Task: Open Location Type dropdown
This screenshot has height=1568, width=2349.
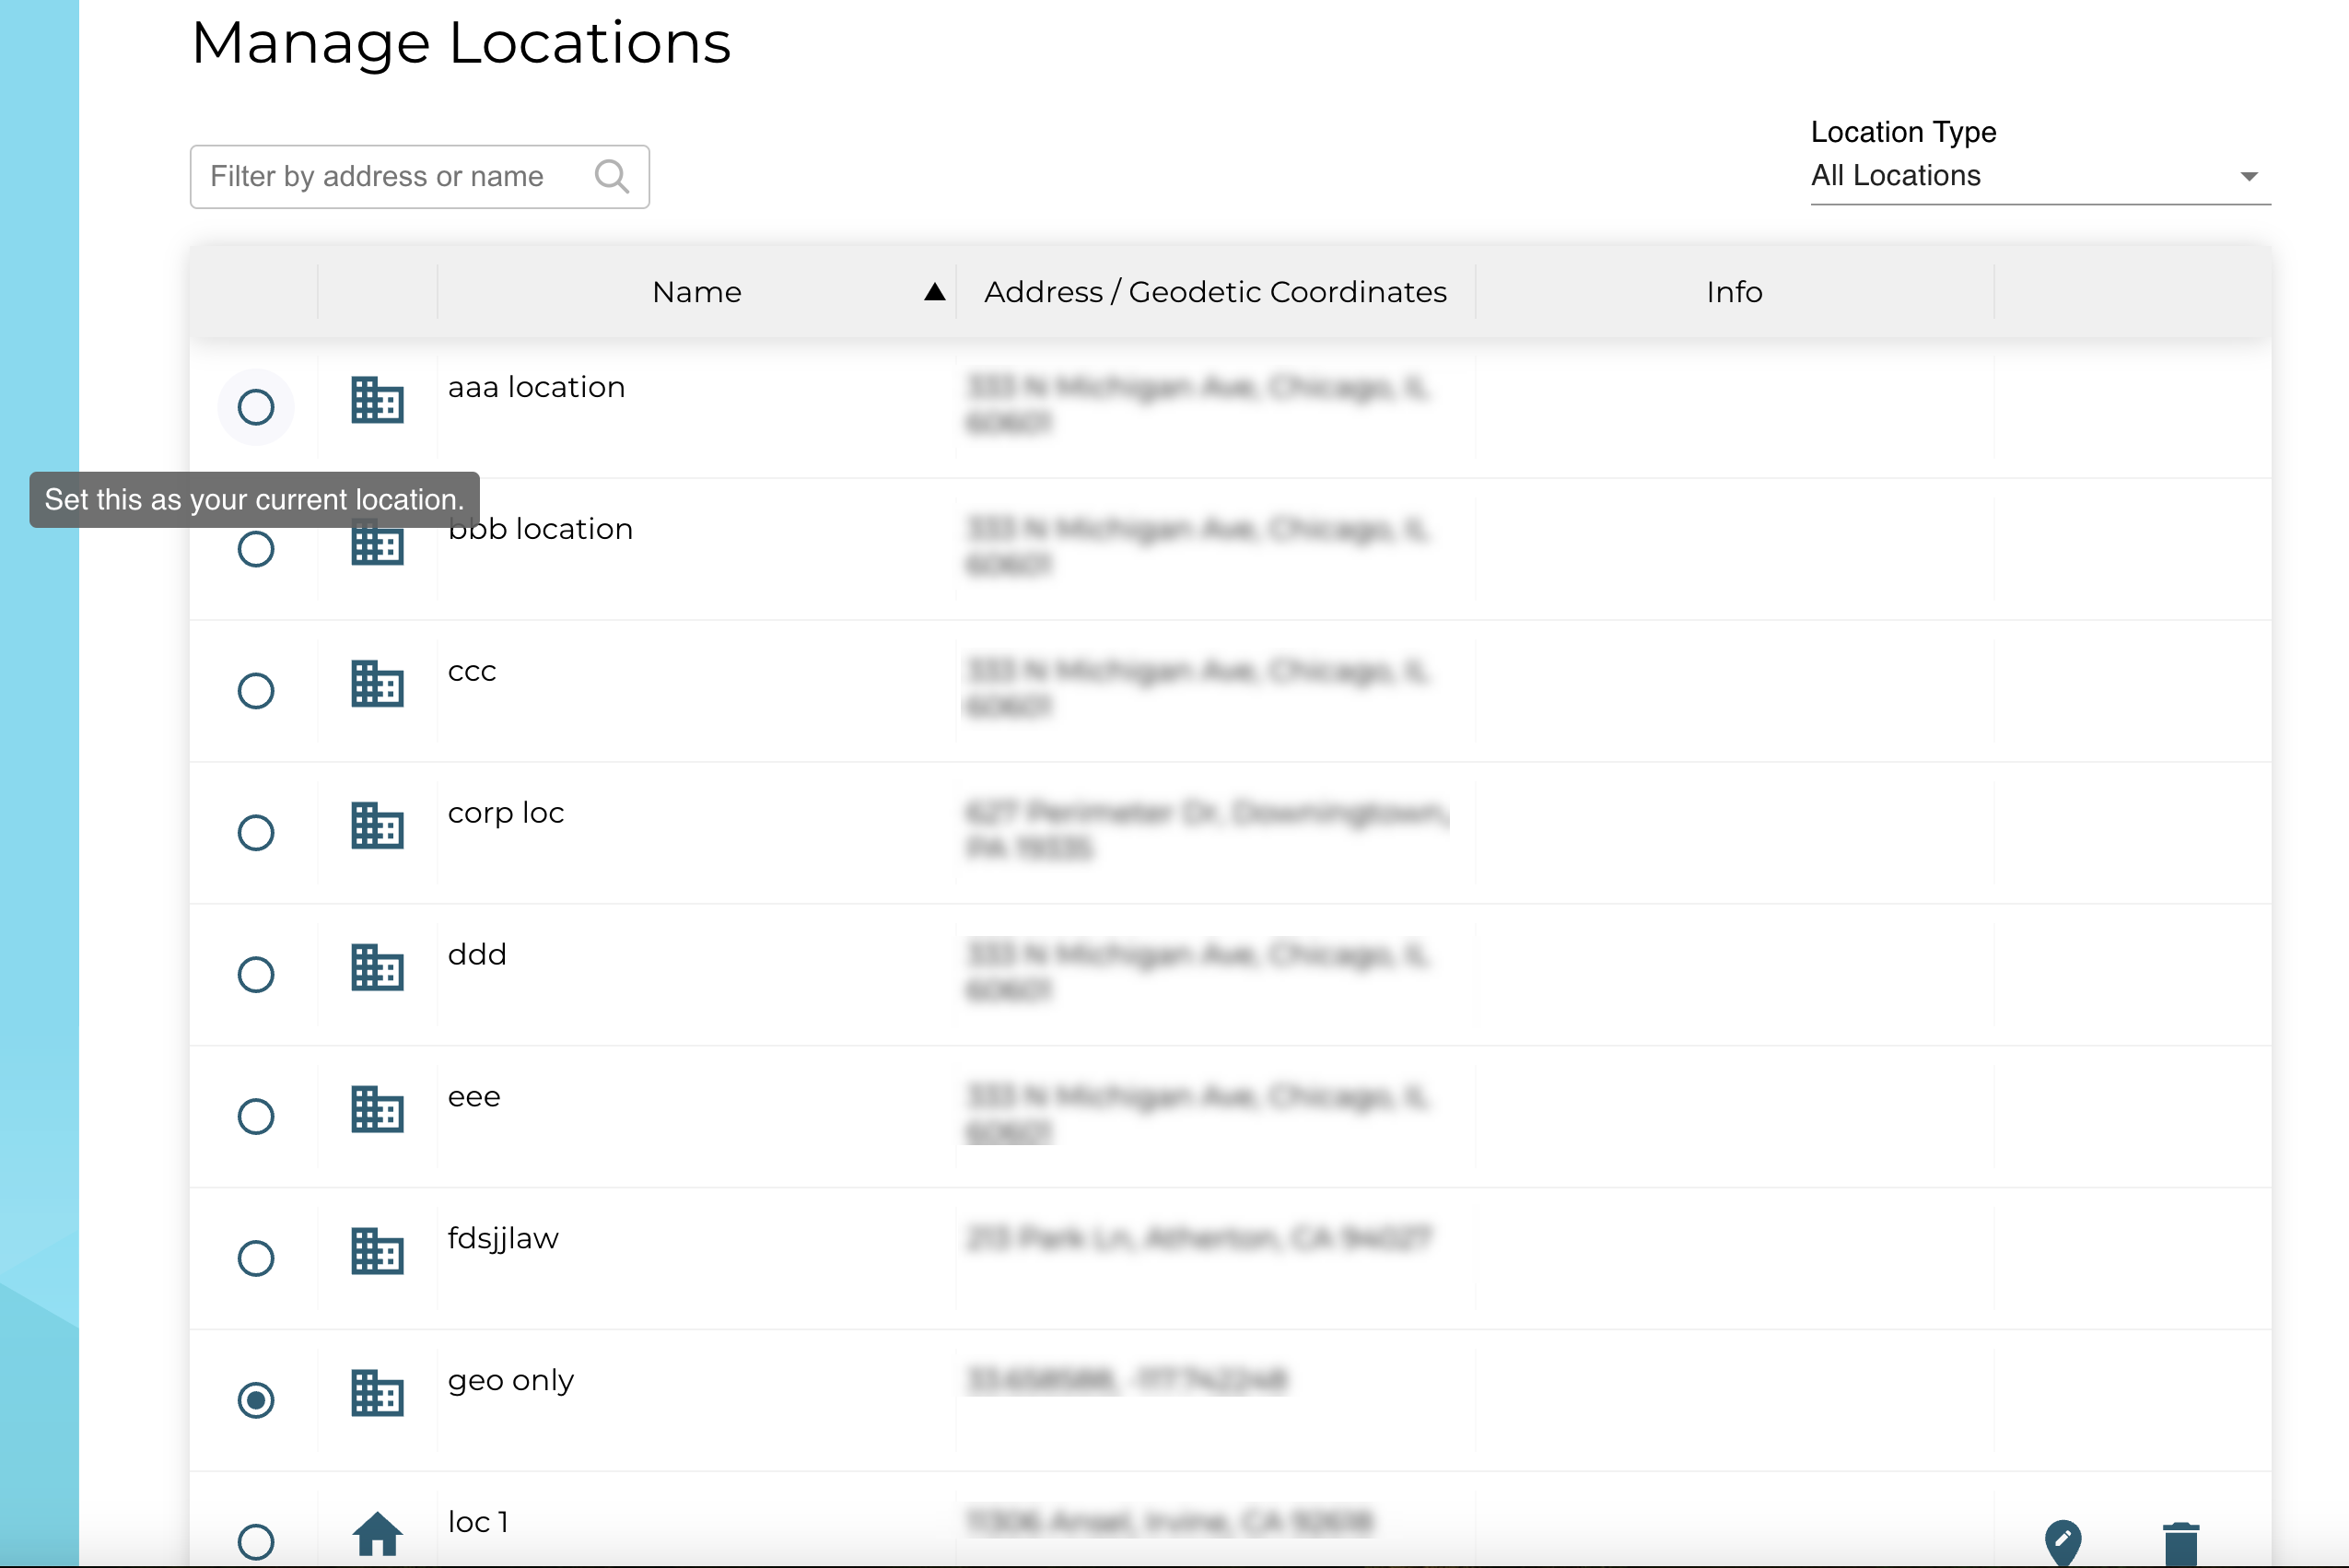Action: tap(2040, 176)
